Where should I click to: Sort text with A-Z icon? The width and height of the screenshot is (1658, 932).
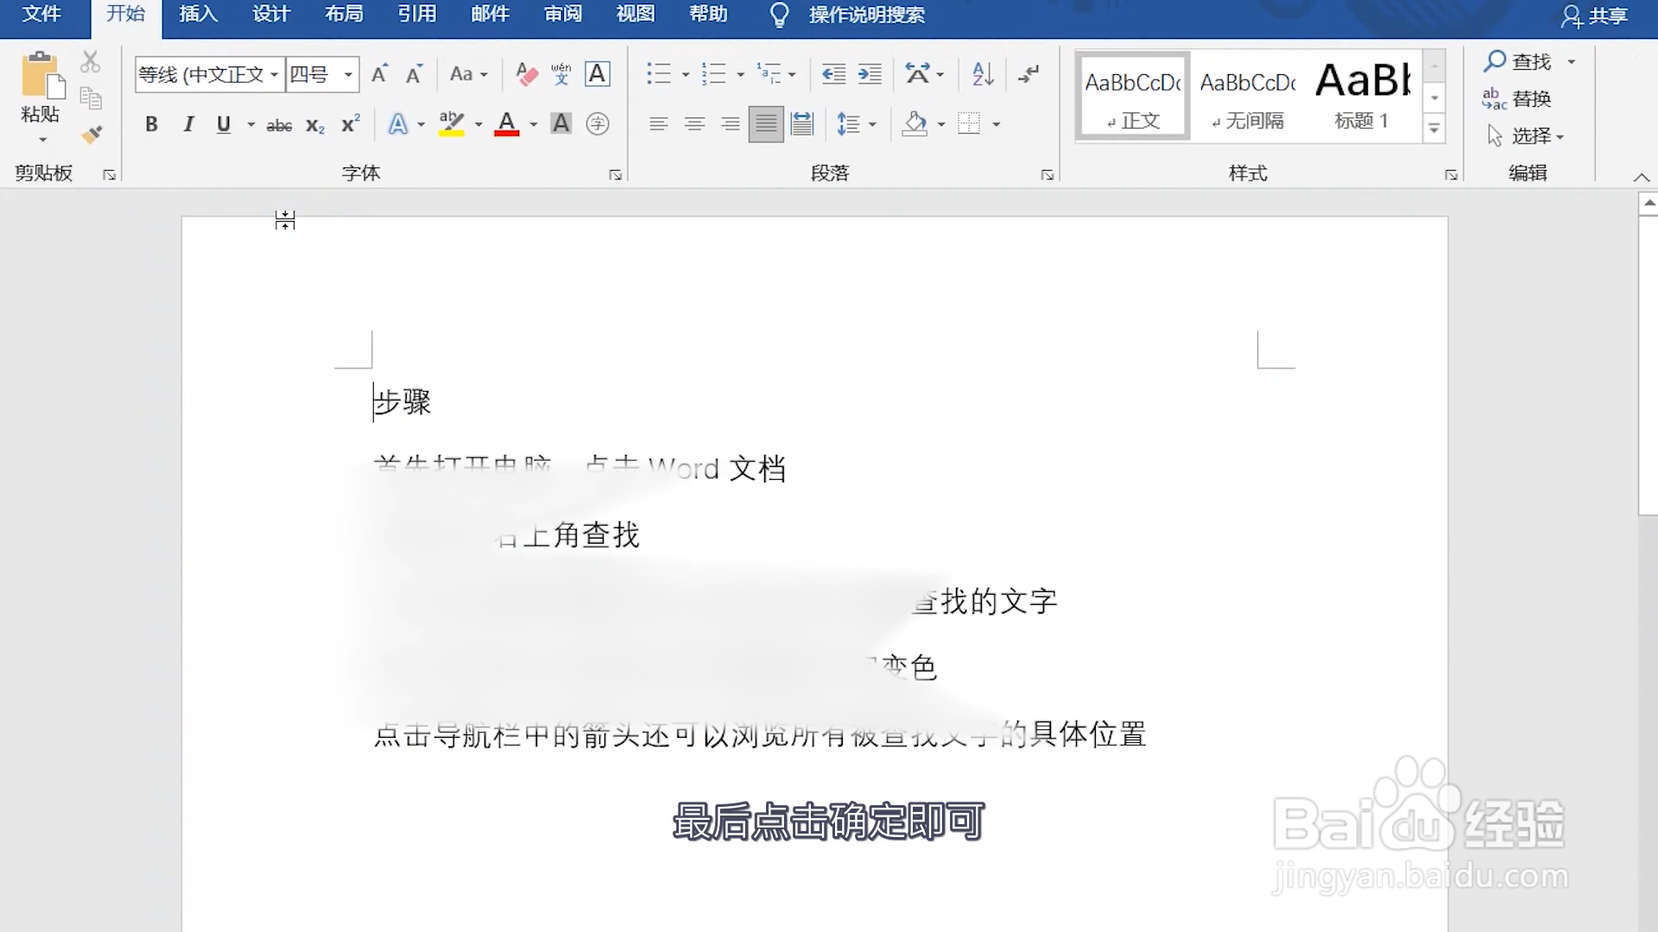pyautogui.click(x=983, y=74)
